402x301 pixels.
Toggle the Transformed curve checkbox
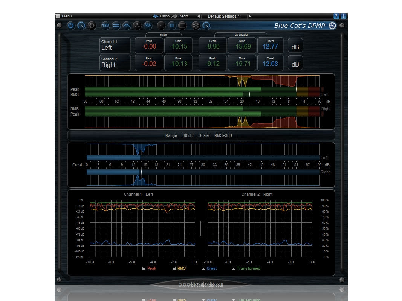(x=233, y=268)
